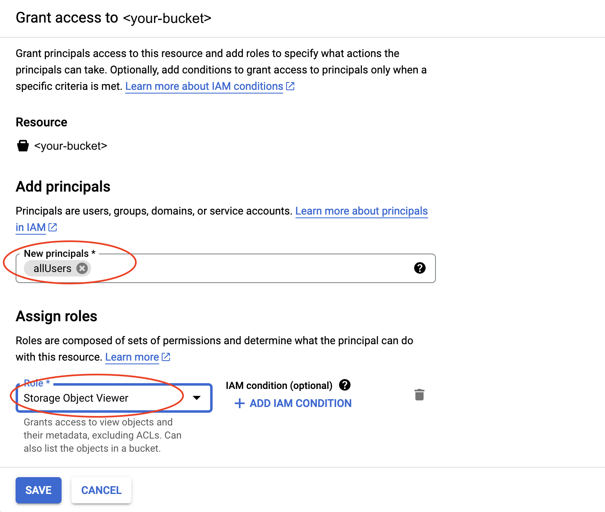Click the bucket icon beside <your-bucket>
605x512 pixels.
pos(23,146)
